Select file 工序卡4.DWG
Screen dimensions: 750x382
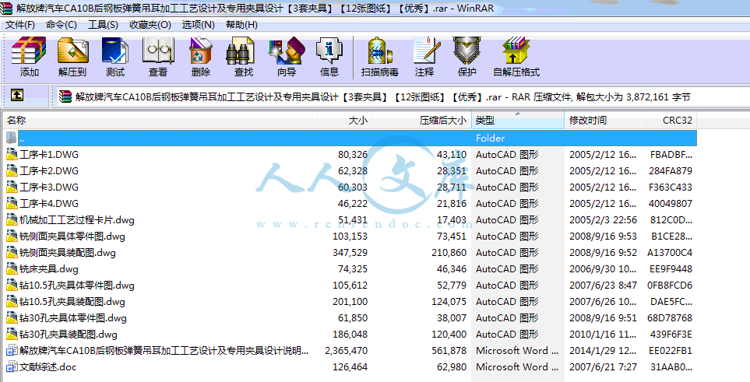tap(49, 203)
